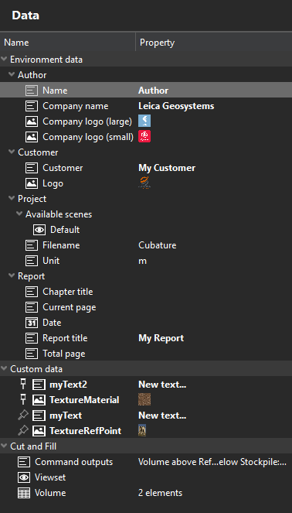Select the 'Author' value of Name row

click(154, 91)
